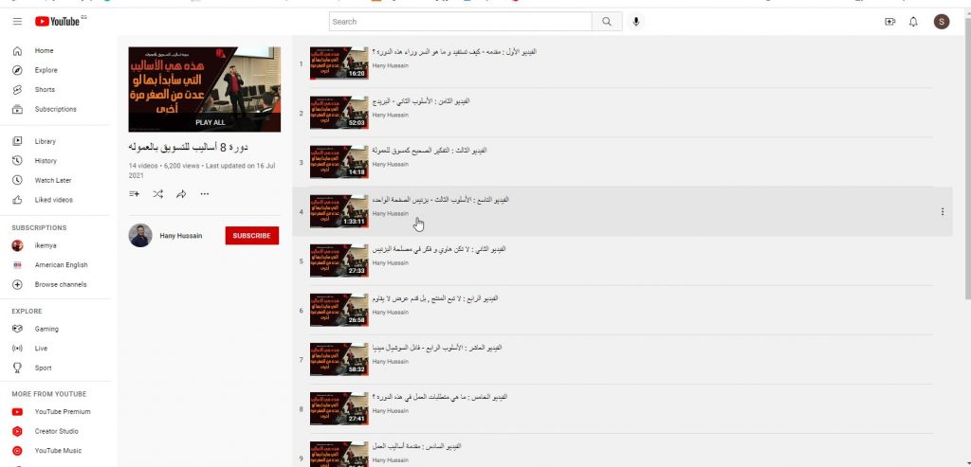Open video 6 thumbnail (26:58)
Screen dimensions: 971x467
(x=339, y=310)
